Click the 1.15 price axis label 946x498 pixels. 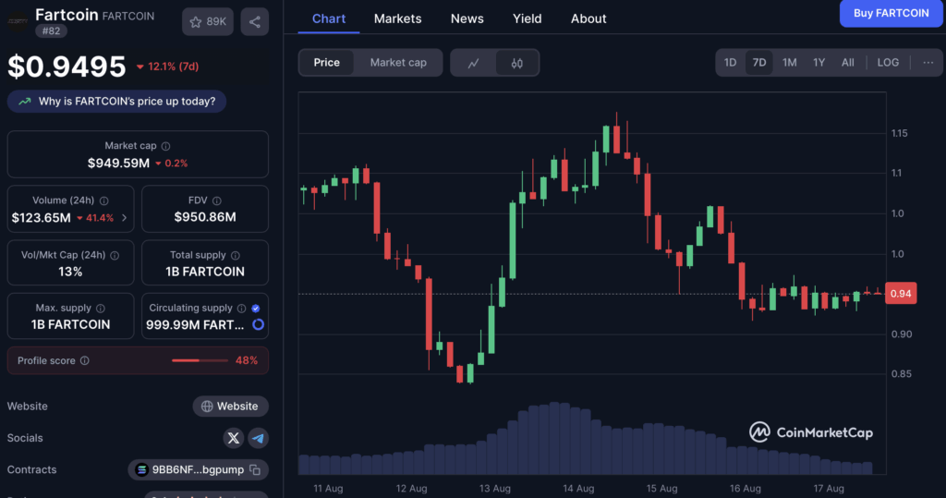(899, 133)
